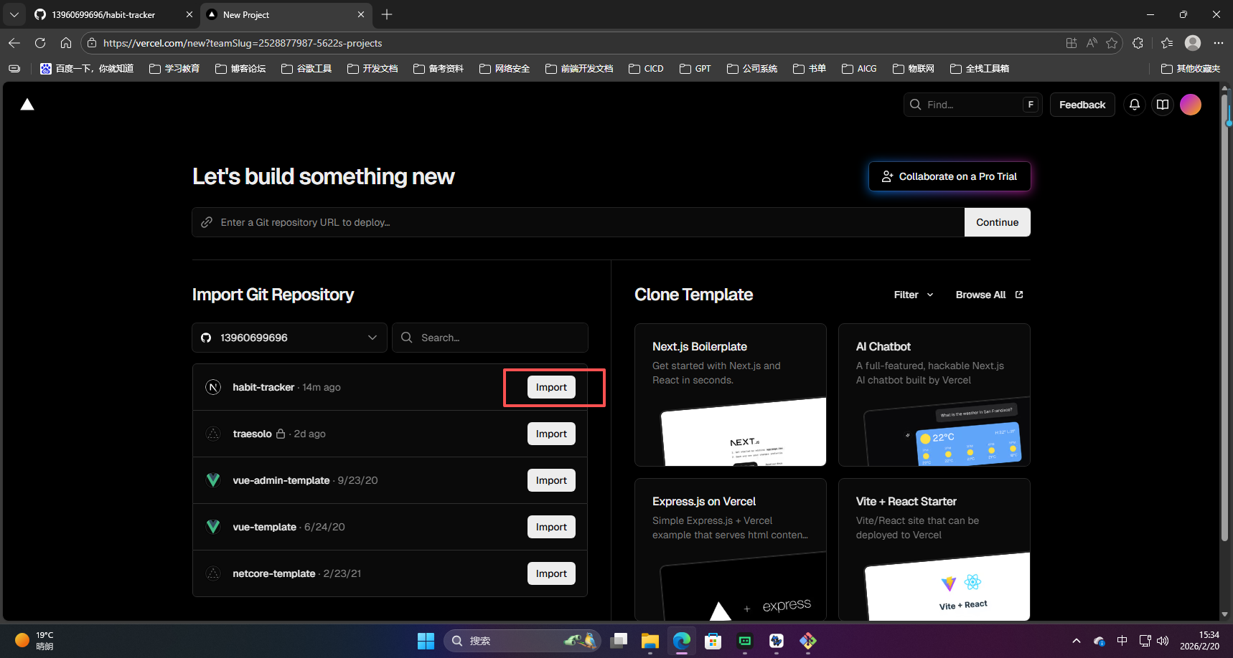Select the AI Chatbot template
The height and width of the screenshot is (658, 1233).
pyautogui.click(x=934, y=395)
